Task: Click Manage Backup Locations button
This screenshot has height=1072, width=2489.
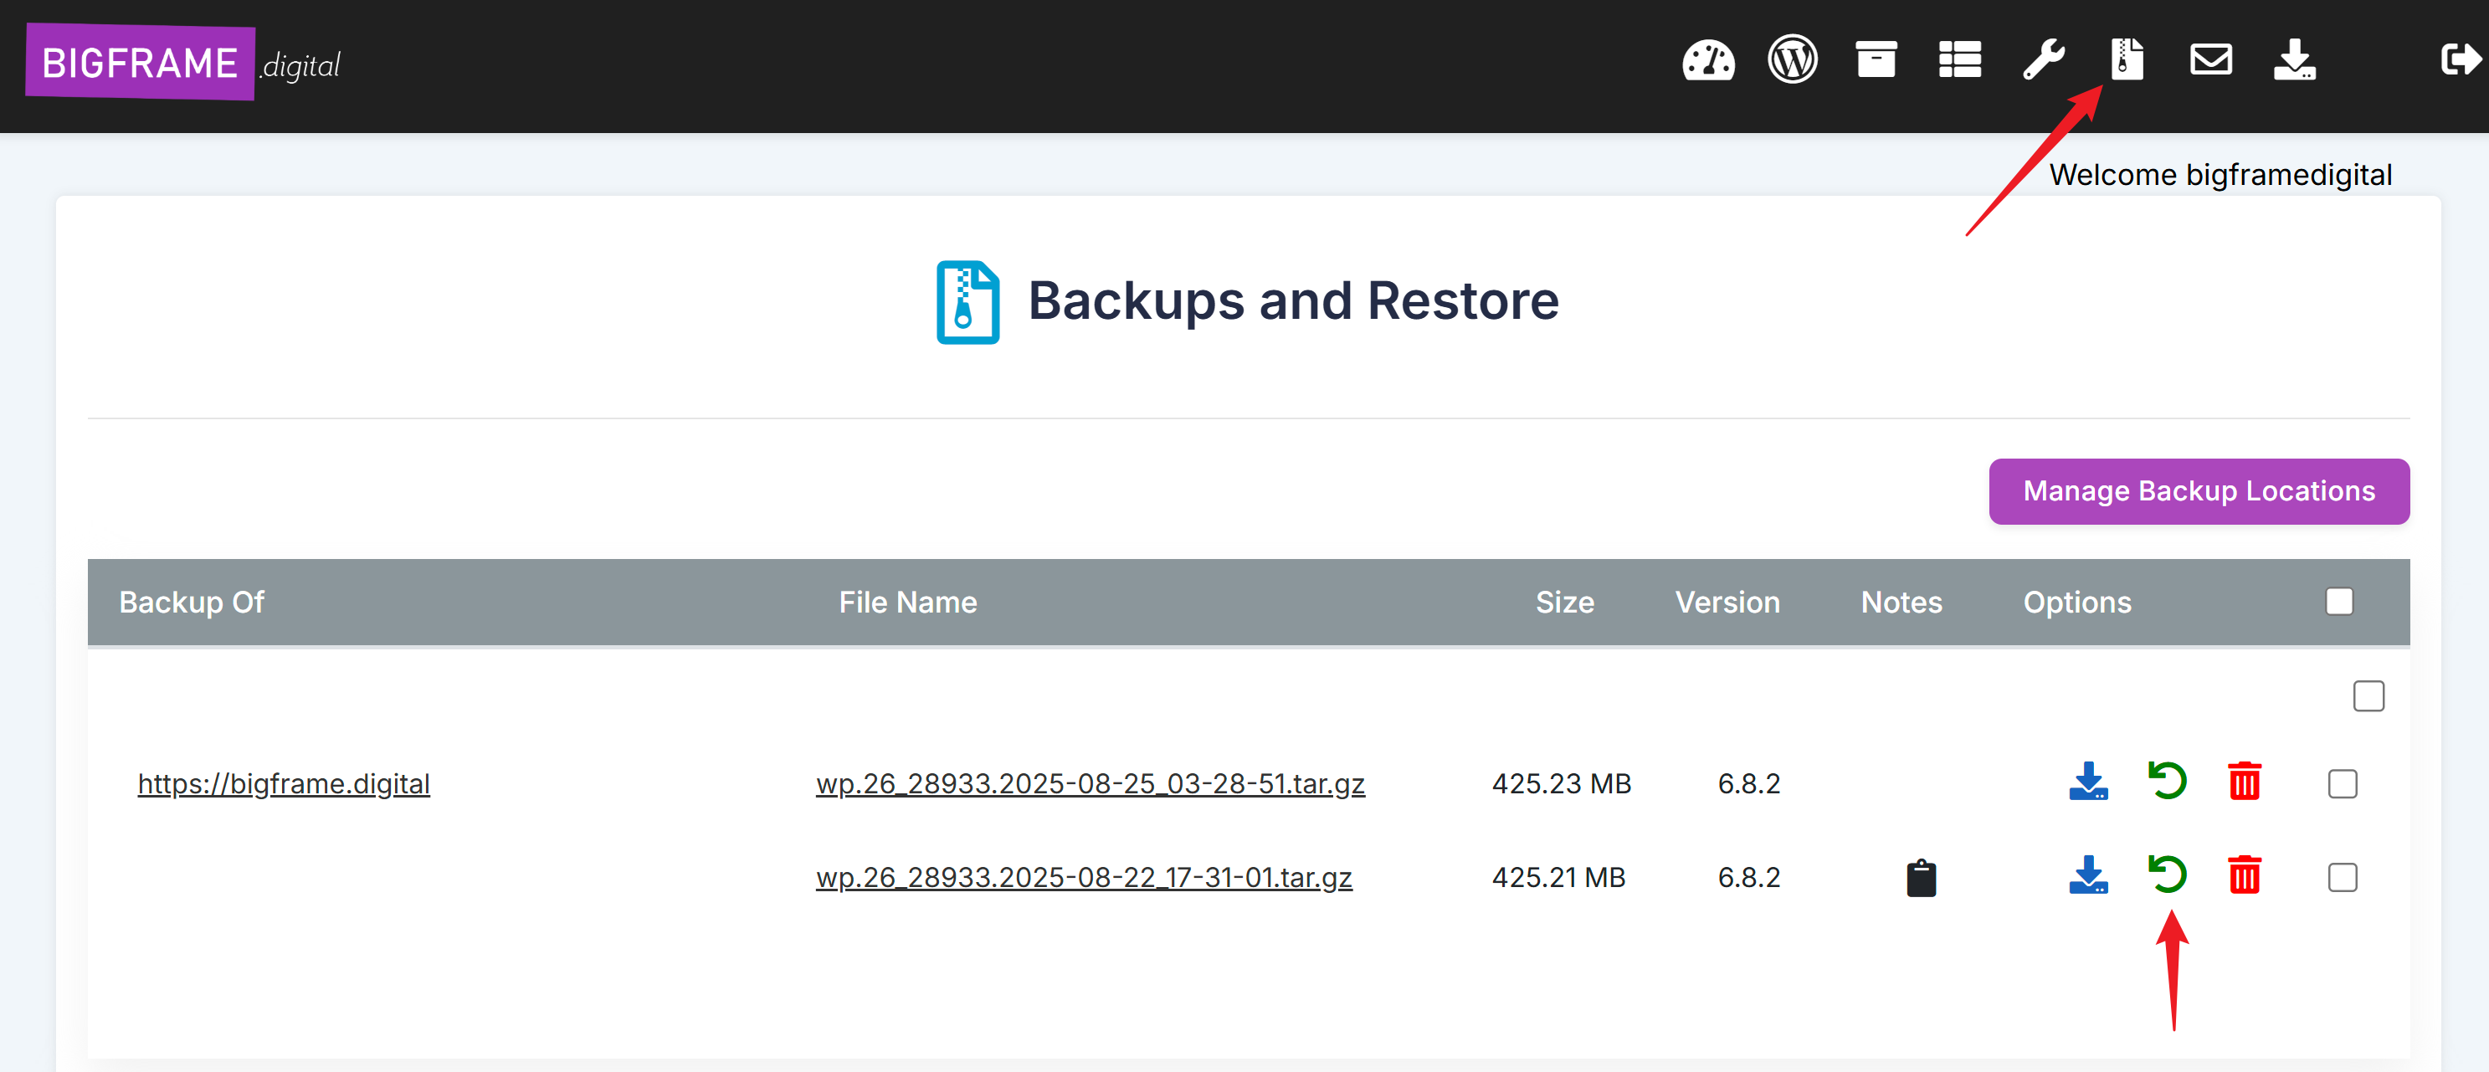Action: (x=2198, y=491)
